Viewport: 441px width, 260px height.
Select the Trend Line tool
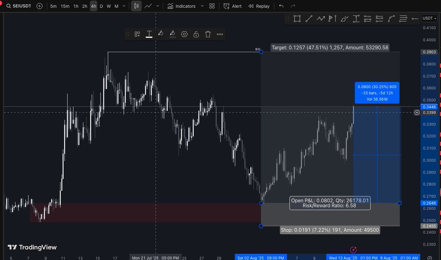[x=309, y=19]
